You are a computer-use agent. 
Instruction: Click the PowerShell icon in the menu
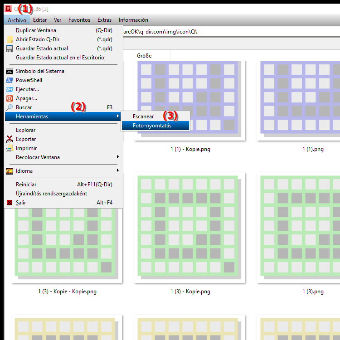[10, 80]
